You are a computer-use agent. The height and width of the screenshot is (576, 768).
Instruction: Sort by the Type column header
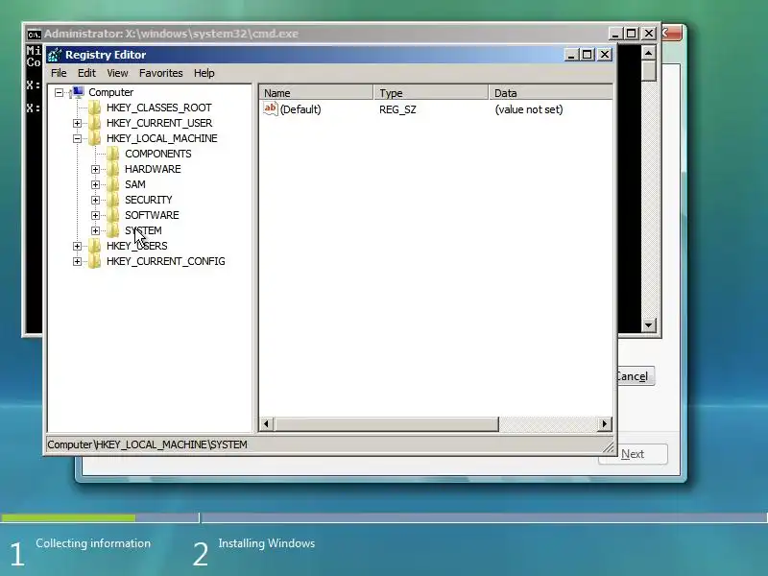click(431, 92)
